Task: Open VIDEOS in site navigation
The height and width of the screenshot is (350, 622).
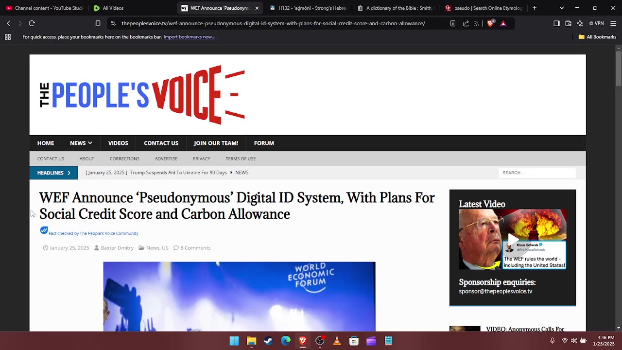Action: (x=118, y=143)
